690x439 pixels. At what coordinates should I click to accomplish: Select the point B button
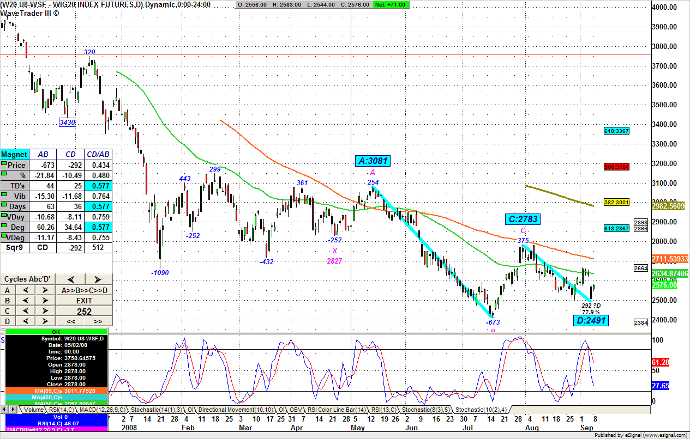pyautogui.click(x=8, y=300)
